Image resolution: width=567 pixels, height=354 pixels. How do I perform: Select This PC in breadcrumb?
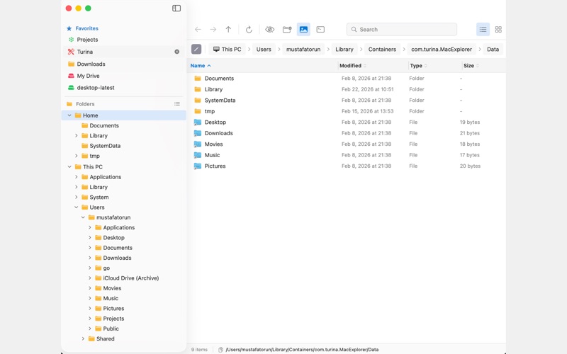pos(227,49)
